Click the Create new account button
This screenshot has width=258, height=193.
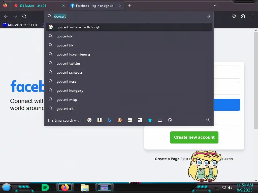click(194, 137)
